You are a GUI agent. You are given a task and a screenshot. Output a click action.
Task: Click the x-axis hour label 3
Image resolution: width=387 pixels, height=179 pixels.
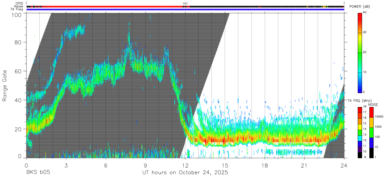point(66,165)
